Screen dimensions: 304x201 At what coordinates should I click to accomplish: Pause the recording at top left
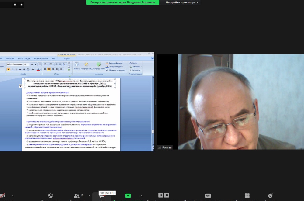point(15,5)
